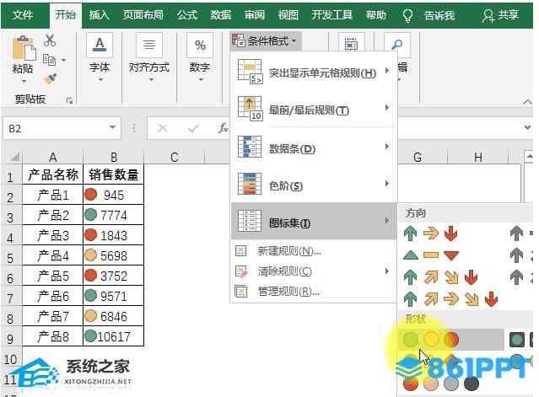Viewport: 539px width, 397px height.
Task: Select four colored arrows icon set
Action: pyautogui.click(x=440, y=277)
